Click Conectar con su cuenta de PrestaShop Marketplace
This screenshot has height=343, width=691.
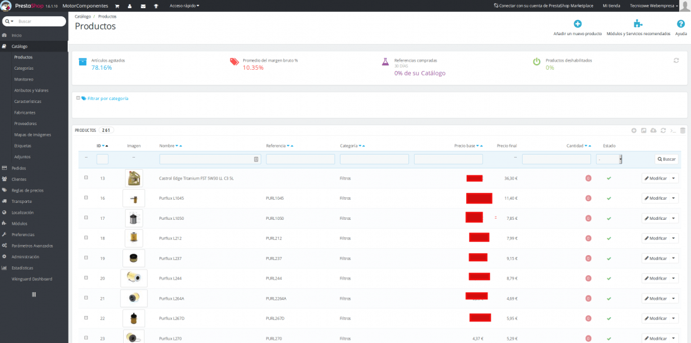point(544,6)
